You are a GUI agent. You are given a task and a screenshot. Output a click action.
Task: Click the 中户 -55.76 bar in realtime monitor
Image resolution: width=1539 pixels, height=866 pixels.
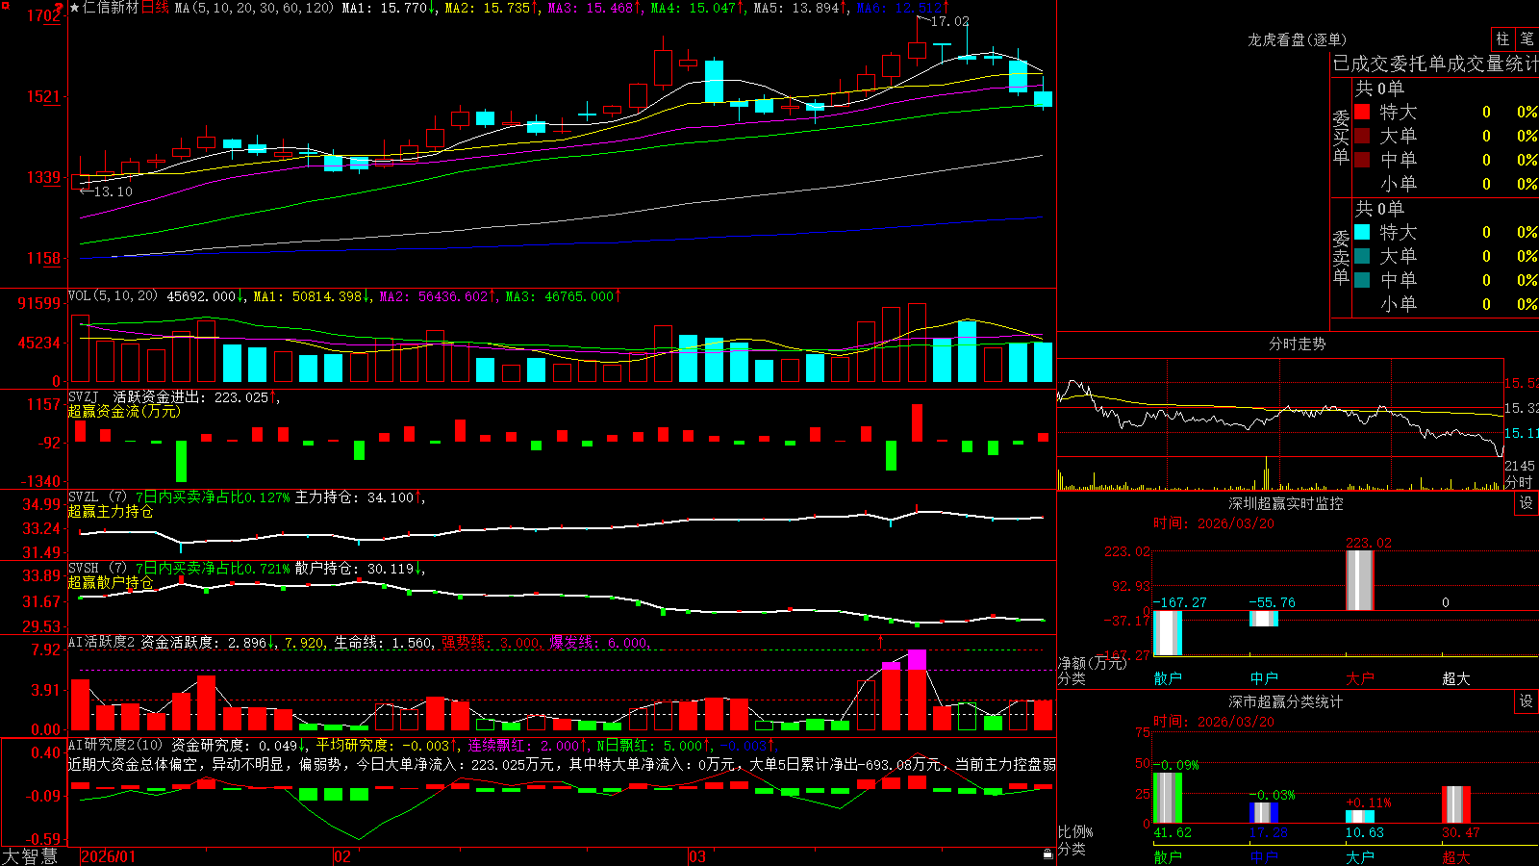1264,619
